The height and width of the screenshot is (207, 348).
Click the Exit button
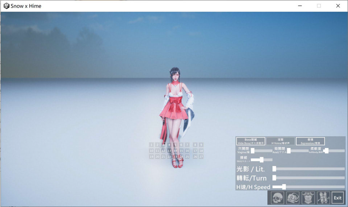pos(338,198)
